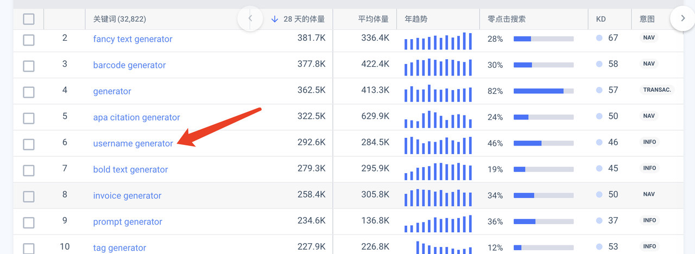Select checkbox for username generator row
Image resolution: width=695 pixels, height=254 pixels.
(29, 144)
